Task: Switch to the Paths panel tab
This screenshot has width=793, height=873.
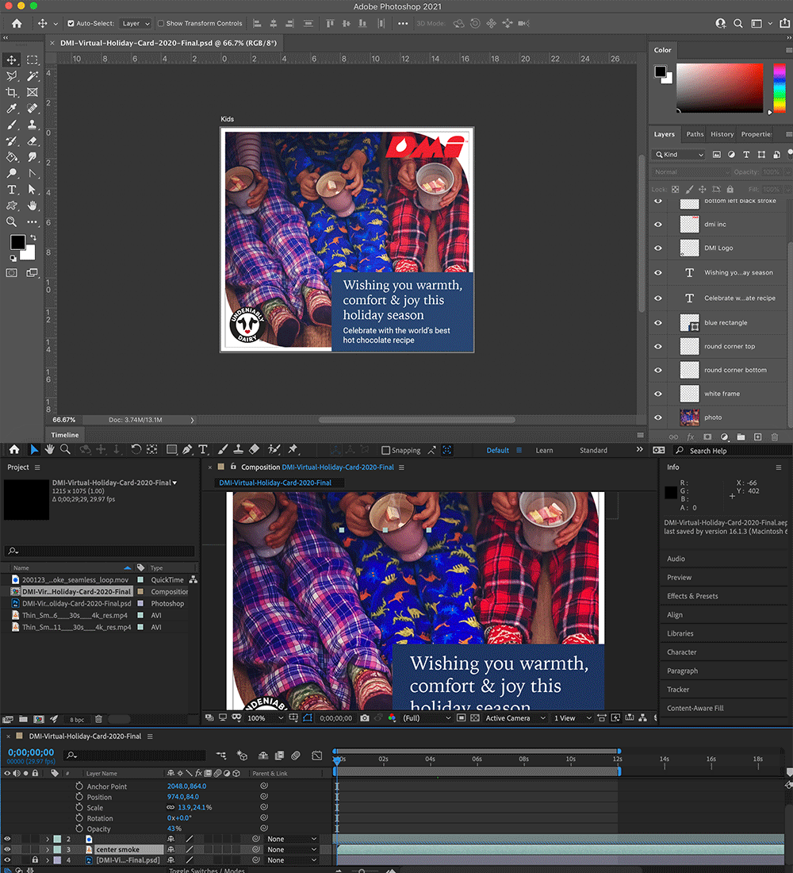Action: [695, 134]
